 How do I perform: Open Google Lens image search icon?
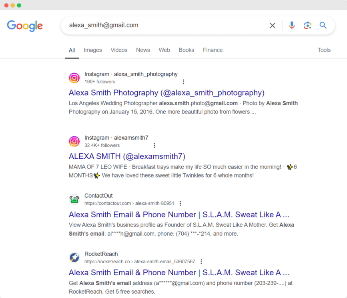(x=307, y=25)
